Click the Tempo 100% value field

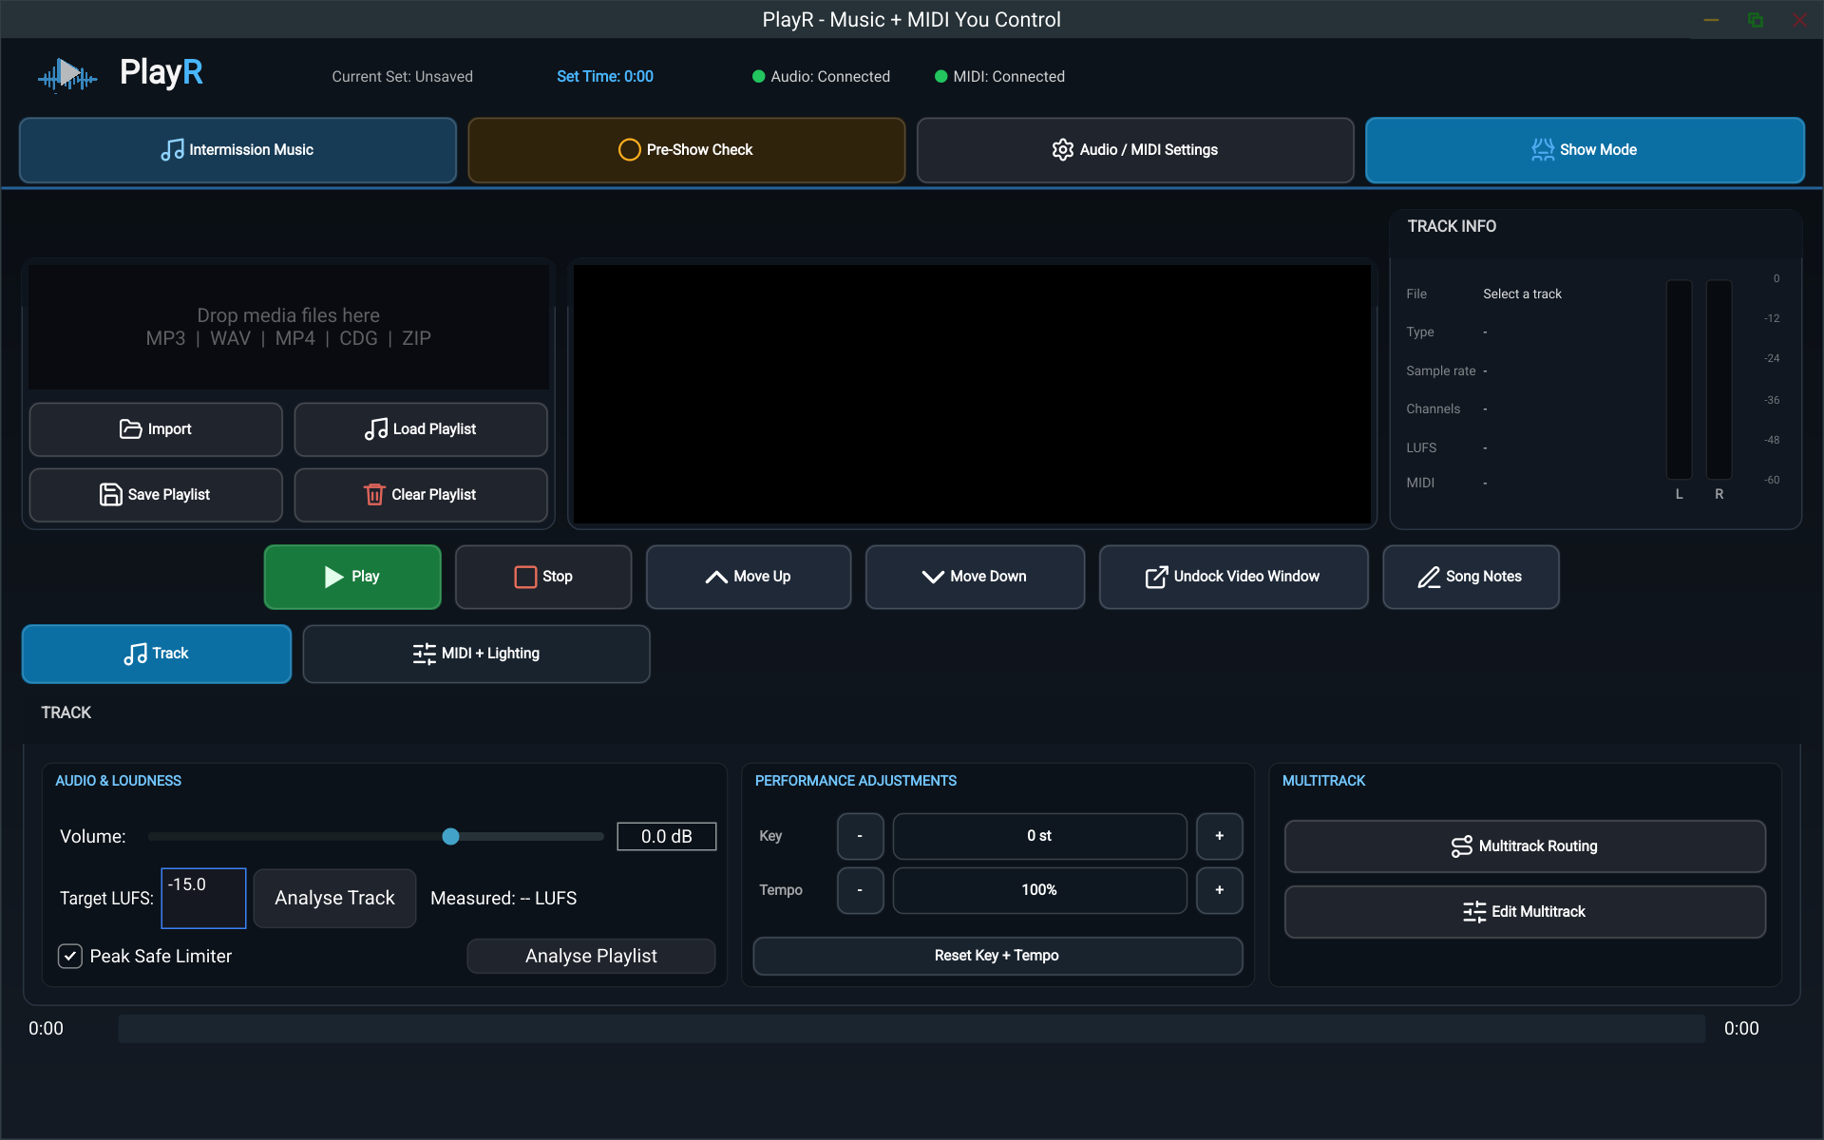tap(1039, 890)
